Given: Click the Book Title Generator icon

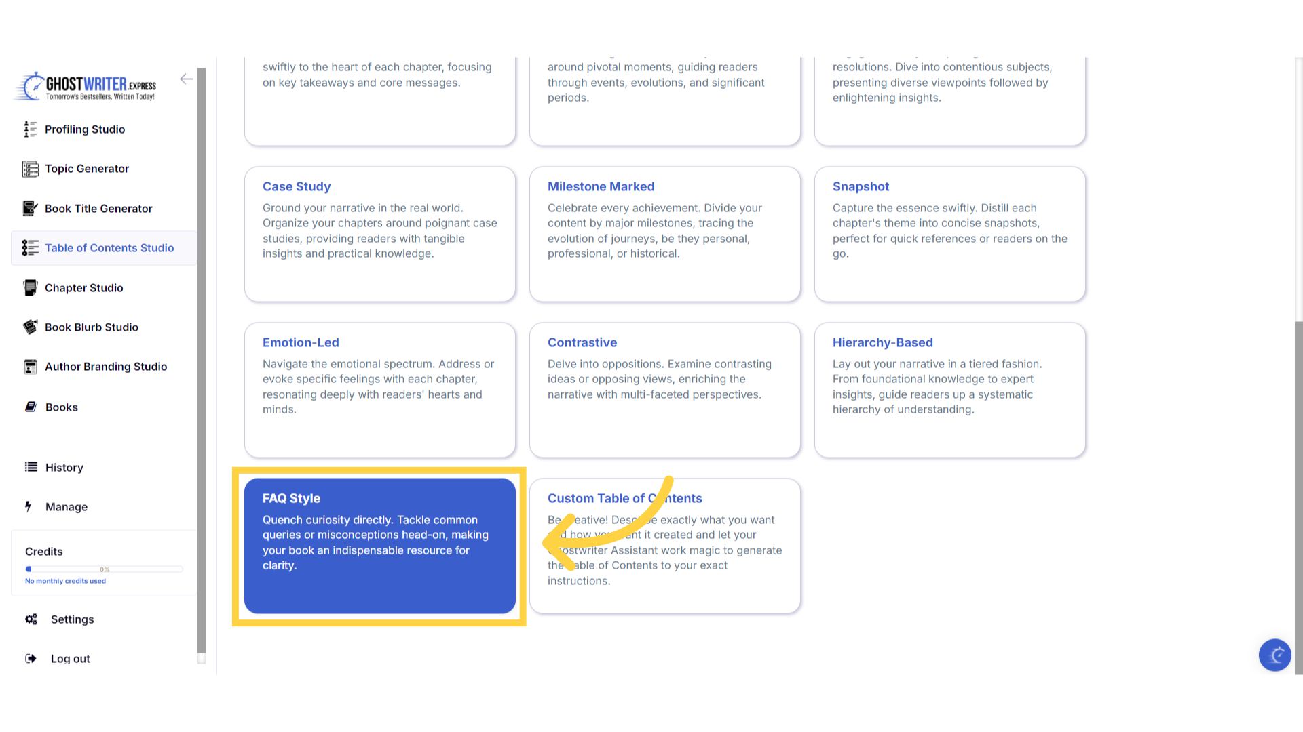Looking at the screenshot, I should [30, 209].
